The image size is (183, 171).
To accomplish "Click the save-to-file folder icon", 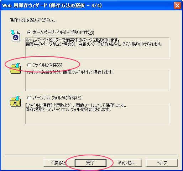I will coord(15,69).
